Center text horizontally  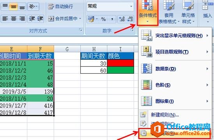[x=14, y=19]
